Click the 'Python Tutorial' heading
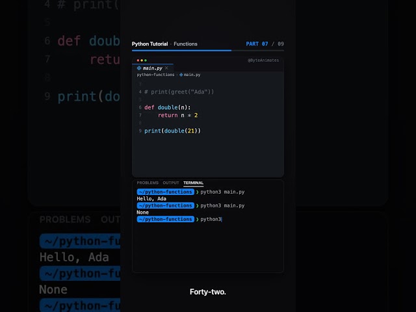The width and height of the screenshot is (416, 312). coord(150,44)
